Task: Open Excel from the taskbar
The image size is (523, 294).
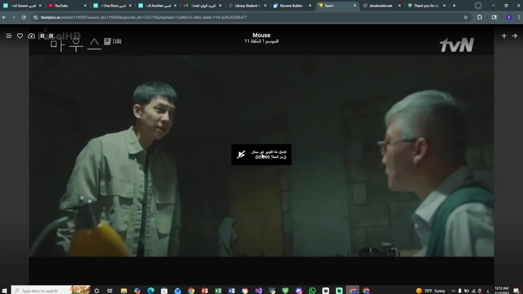Action: click(x=218, y=291)
